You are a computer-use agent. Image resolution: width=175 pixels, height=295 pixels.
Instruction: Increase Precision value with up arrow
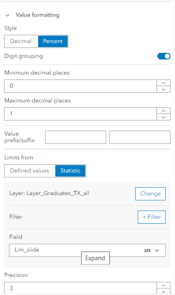click(x=164, y=285)
